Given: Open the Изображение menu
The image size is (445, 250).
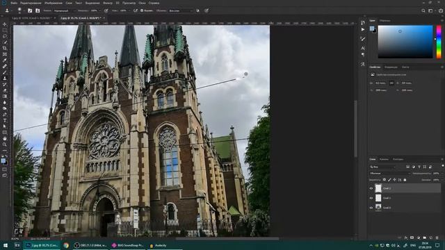Looking at the screenshot, I should click(x=54, y=3).
